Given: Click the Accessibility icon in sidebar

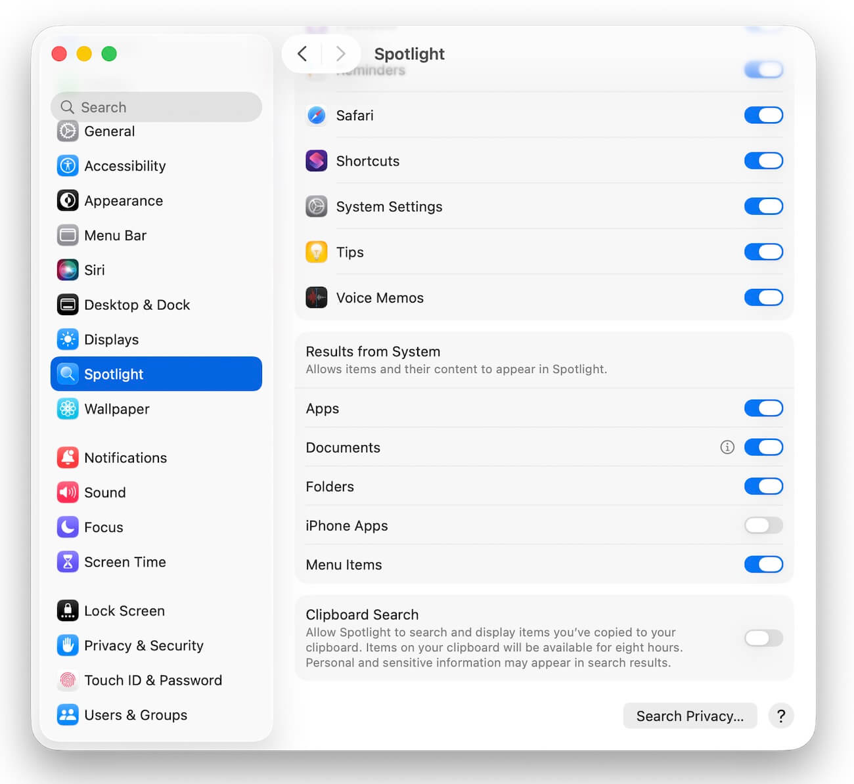Looking at the screenshot, I should (68, 165).
